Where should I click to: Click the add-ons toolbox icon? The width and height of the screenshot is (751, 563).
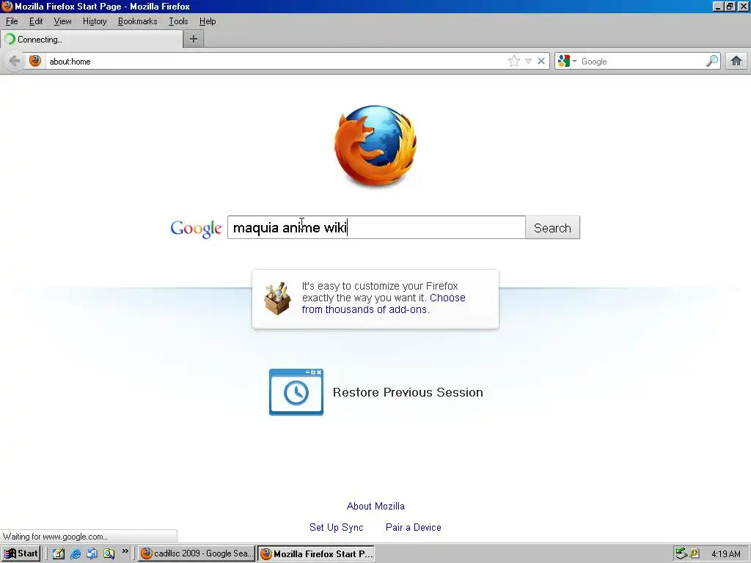point(277,299)
